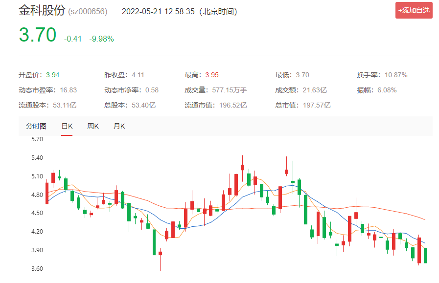Show the 月K monthly chart
The image size is (439, 283).
pyautogui.click(x=119, y=126)
